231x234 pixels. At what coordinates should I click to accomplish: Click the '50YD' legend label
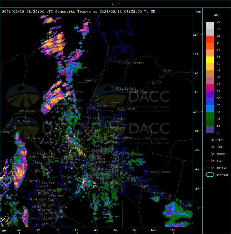[220, 140]
